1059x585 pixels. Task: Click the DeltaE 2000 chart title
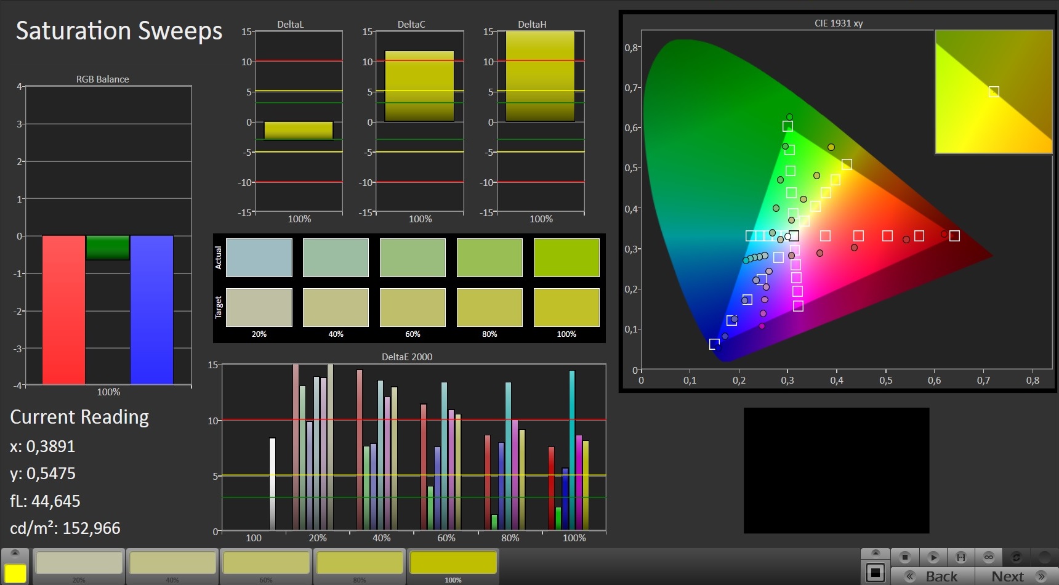pos(407,357)
